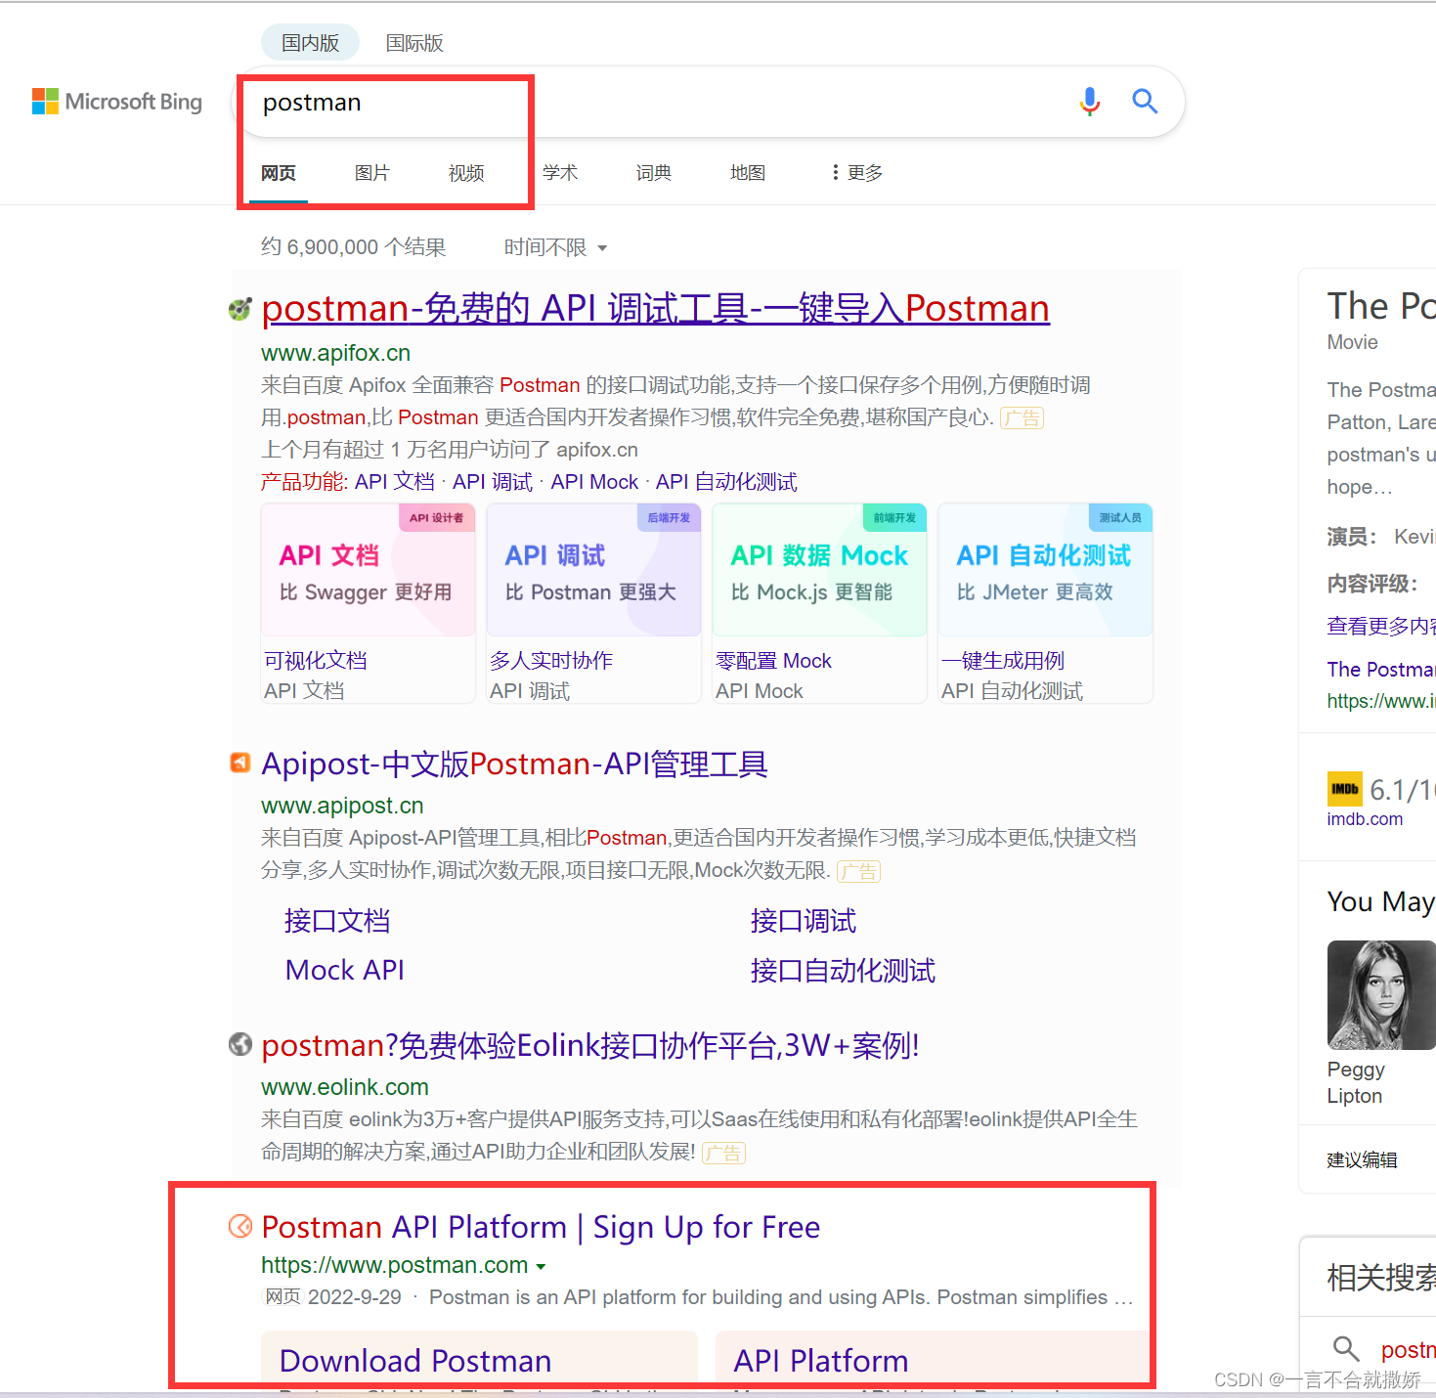Click the Download Postman sitelink
The width and height of the screenshot is (1436, 1398).
pyautogui.click(x=415, y=1361)
